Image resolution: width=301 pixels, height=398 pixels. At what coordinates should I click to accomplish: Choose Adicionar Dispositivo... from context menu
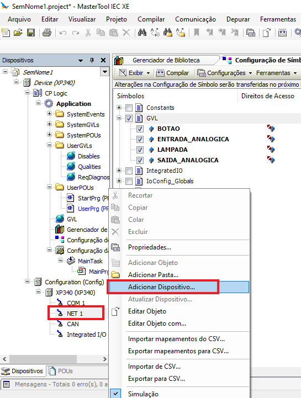coord(179,287)
